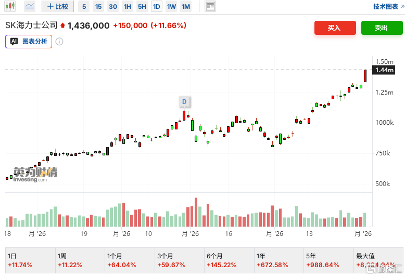Open the AI 图表分析 chart analysis

[x=29, y=42]
